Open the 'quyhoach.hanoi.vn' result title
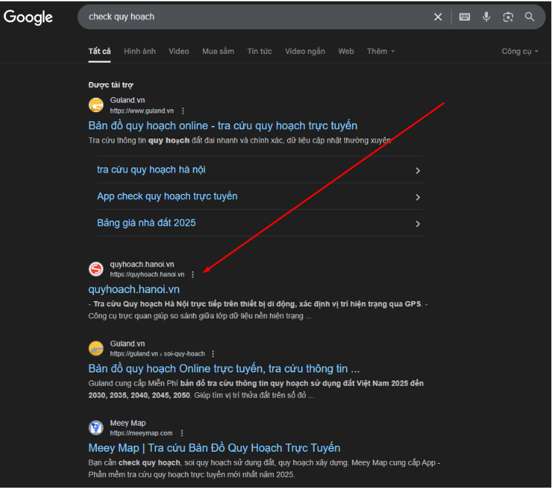552x489 pixels. (x=134, y=290)
